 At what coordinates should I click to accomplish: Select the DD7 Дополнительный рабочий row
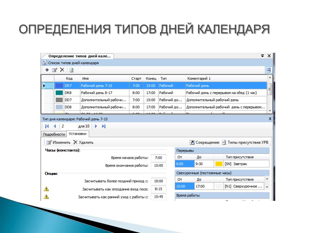pyautogui.click(x=154, y=100)
